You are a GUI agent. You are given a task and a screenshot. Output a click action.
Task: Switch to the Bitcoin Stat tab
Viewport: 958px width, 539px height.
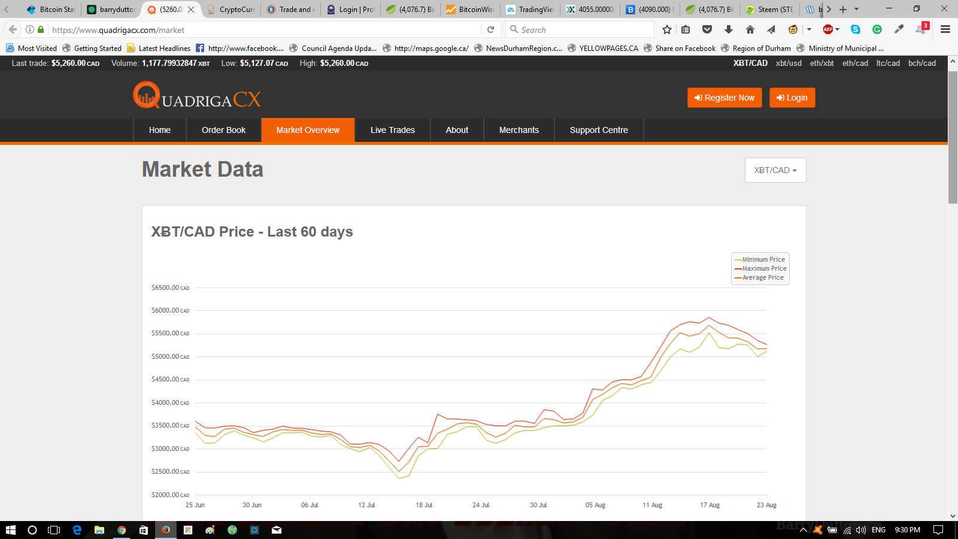(50, 9)
